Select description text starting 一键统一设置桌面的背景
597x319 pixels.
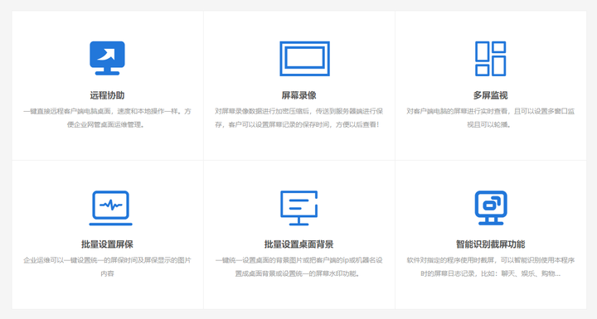coord(298,267)
